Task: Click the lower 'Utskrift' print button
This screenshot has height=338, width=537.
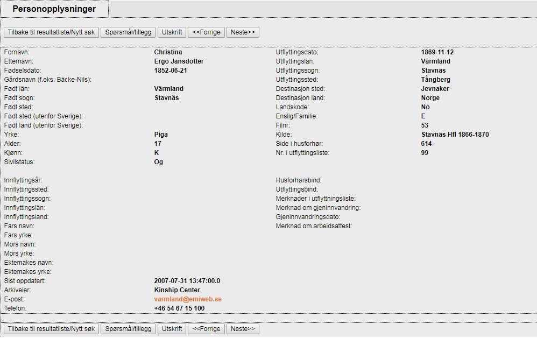Action: (x=172, y=329)
